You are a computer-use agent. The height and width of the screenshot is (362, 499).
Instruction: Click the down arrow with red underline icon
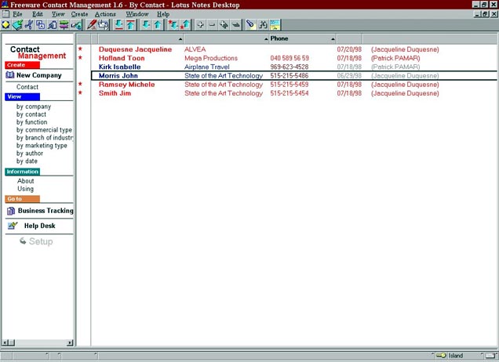pyautogui.click(x=119, y=25)
